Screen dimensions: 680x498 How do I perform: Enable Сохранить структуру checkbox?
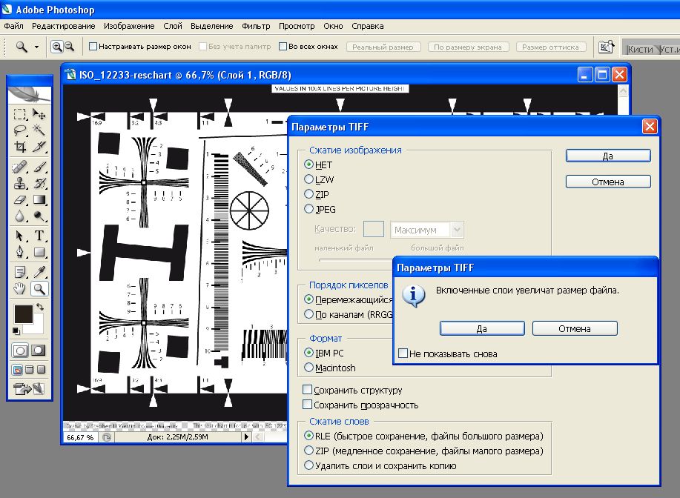pos(308,390)
